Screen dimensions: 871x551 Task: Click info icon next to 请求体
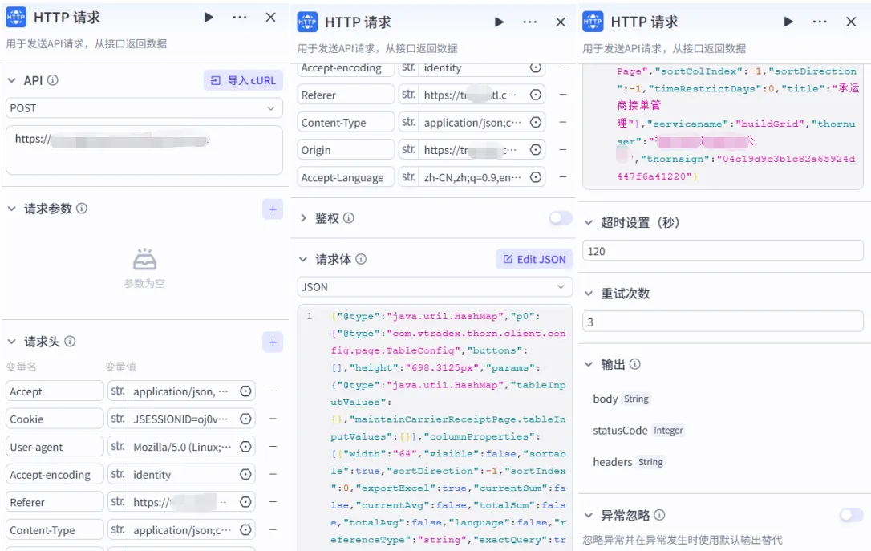tap(361, 259)
